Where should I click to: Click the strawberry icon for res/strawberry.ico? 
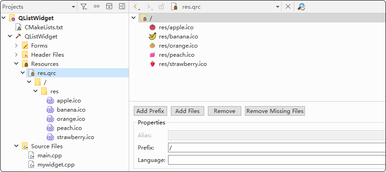pyautogui.click(x=152, y=64)
